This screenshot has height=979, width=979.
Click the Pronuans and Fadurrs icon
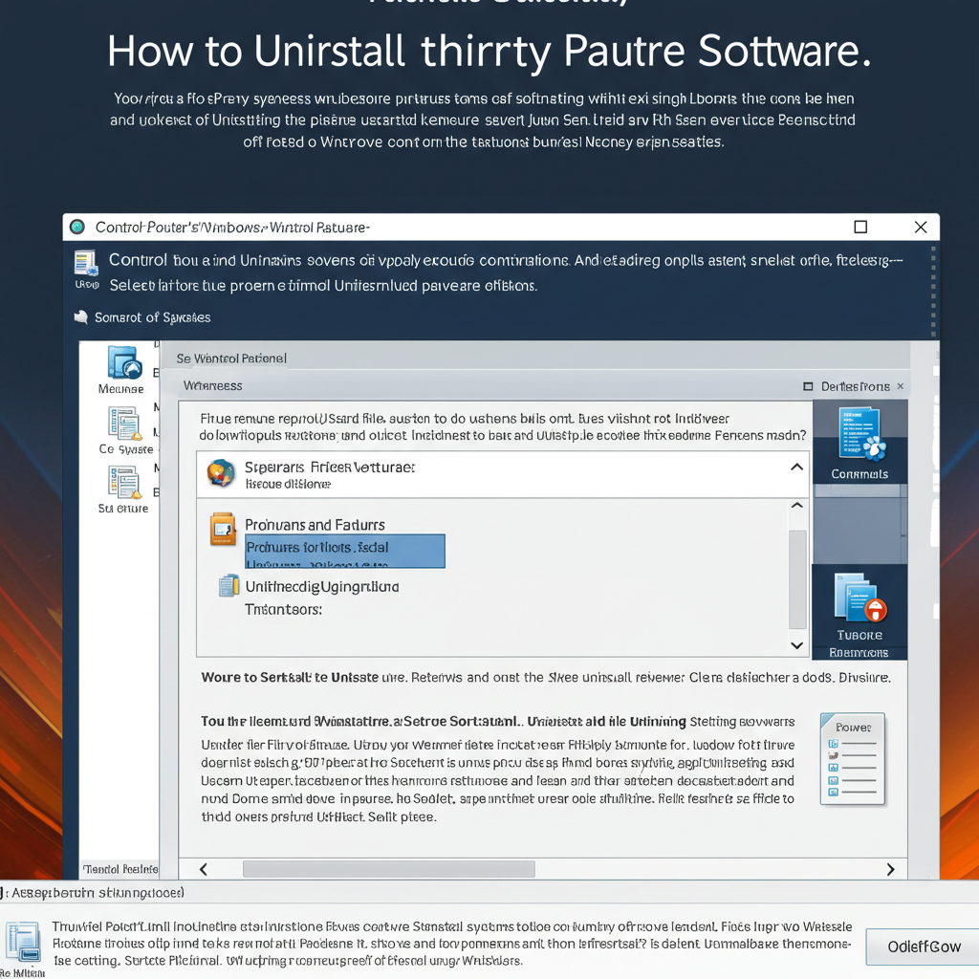tap(223, 529)
